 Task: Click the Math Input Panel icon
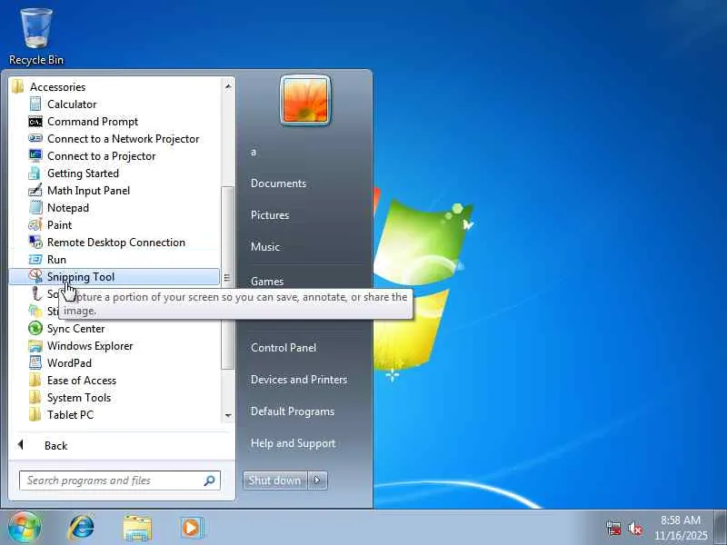(x=35, y=191)
